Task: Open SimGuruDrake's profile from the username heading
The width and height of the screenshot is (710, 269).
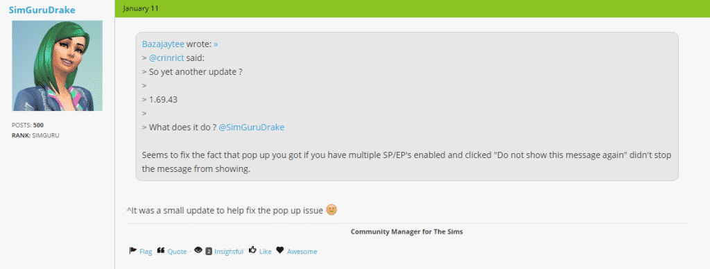Action: pos(42,10)
